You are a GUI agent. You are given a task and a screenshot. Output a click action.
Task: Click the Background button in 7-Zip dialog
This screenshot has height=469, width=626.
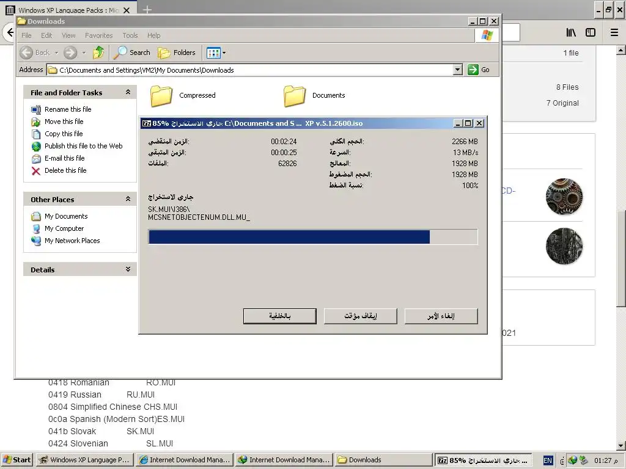(279, 316)
